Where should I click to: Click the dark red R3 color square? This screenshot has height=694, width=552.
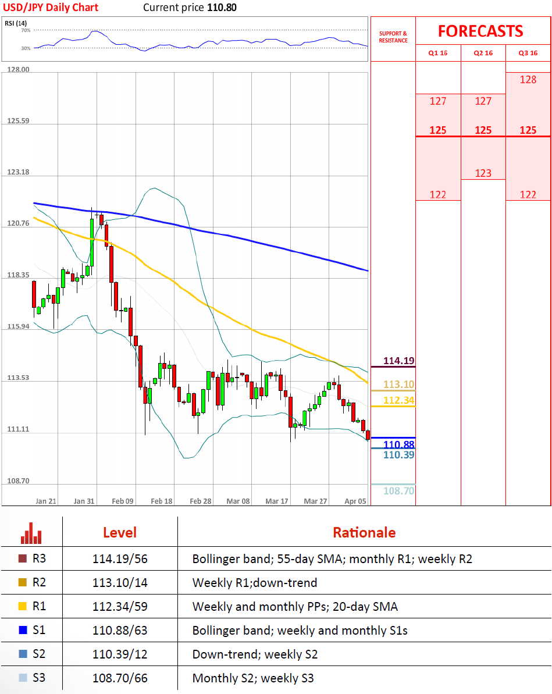(22, 559)
